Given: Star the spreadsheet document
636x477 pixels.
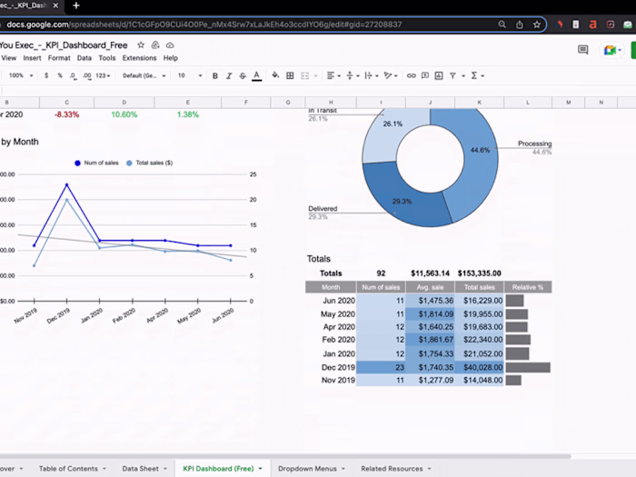Looking at the screenshot, I should click(141, 45).
